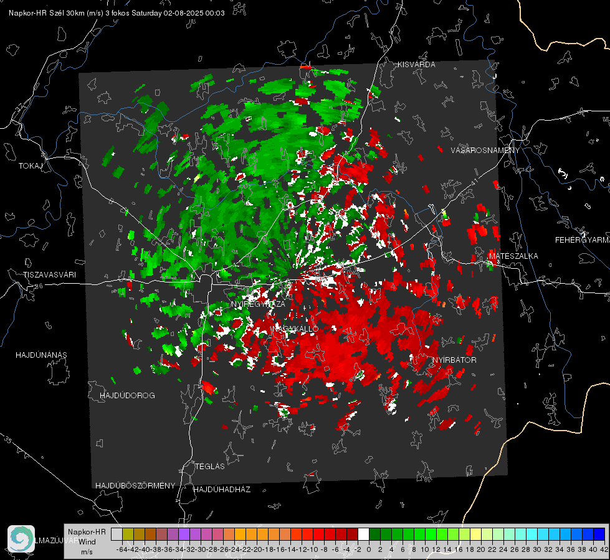The width and height of the screenshot is (610, 560).
Task: Click the swirl logo icon at bottom left
Action: [21, 539]
